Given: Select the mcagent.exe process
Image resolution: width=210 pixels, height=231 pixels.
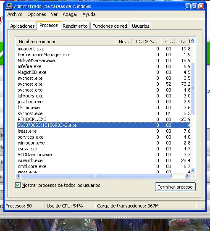Looking at the screenshot, I should (104, 49).
